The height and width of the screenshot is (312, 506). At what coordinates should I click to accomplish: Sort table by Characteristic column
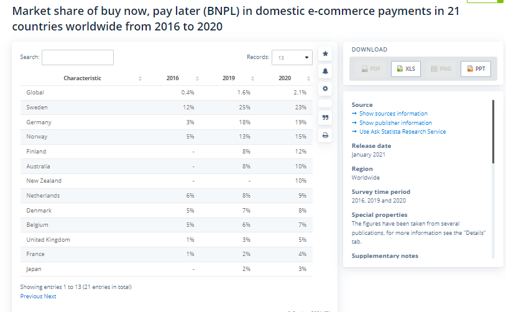pos(83,78)
